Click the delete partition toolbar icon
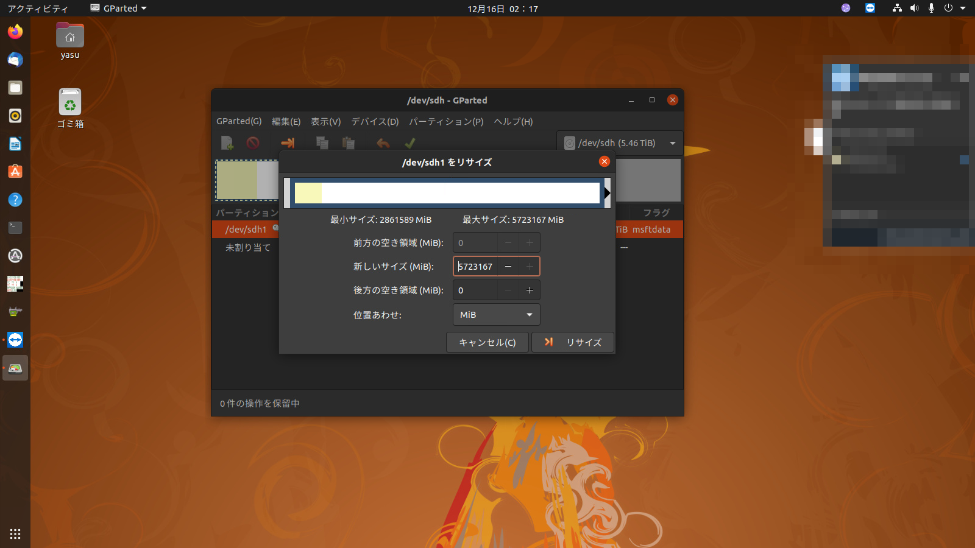 (x=253, y=143)
